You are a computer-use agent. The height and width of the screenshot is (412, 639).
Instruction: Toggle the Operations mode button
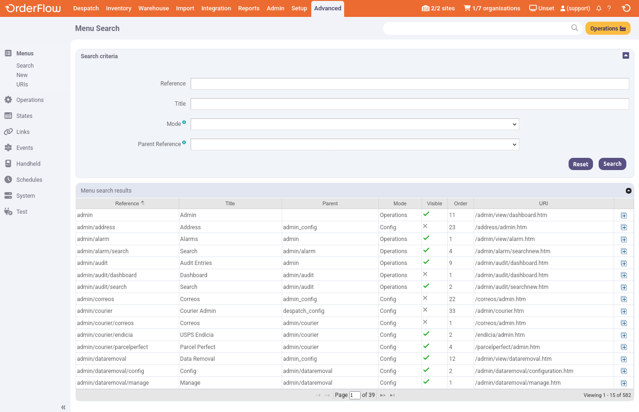point(608,29)
